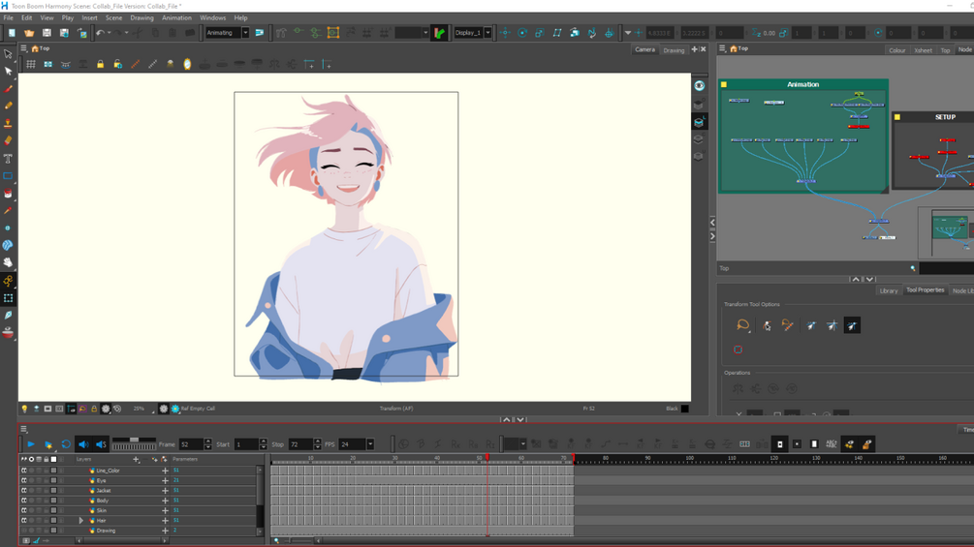
Task: Toggle loop playback
Action: point(66,444)
